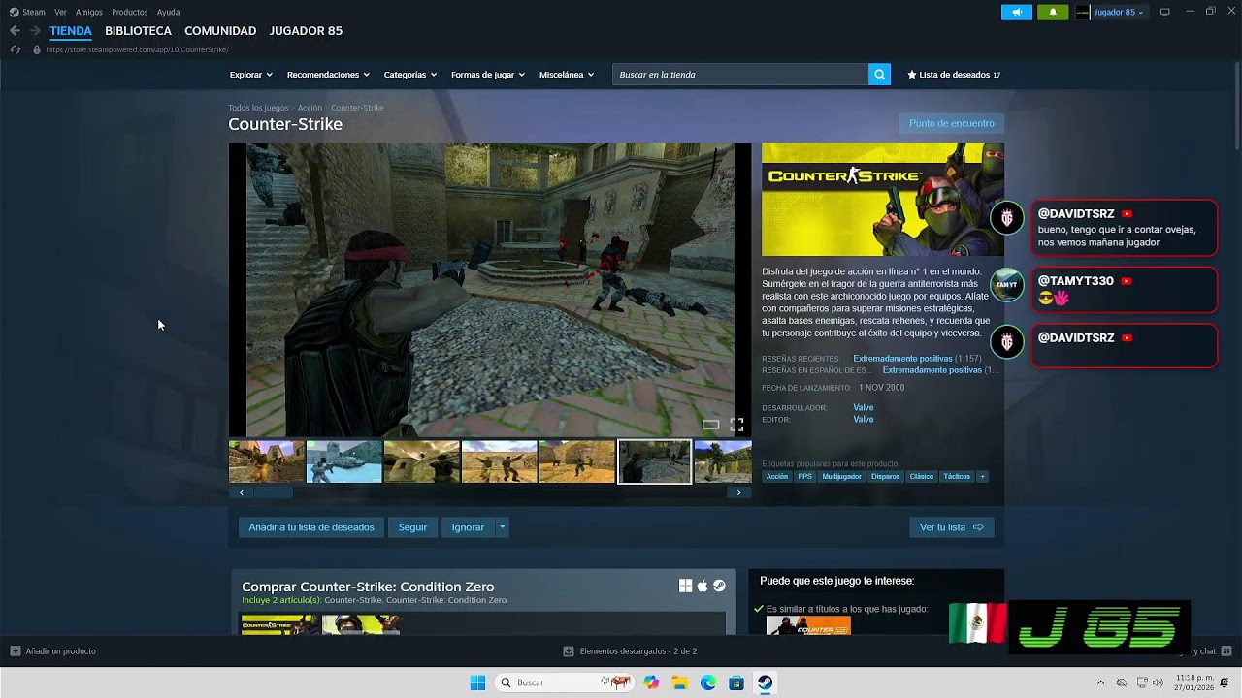Switch to the BIBLIOTECA tab

coord(138,31)
